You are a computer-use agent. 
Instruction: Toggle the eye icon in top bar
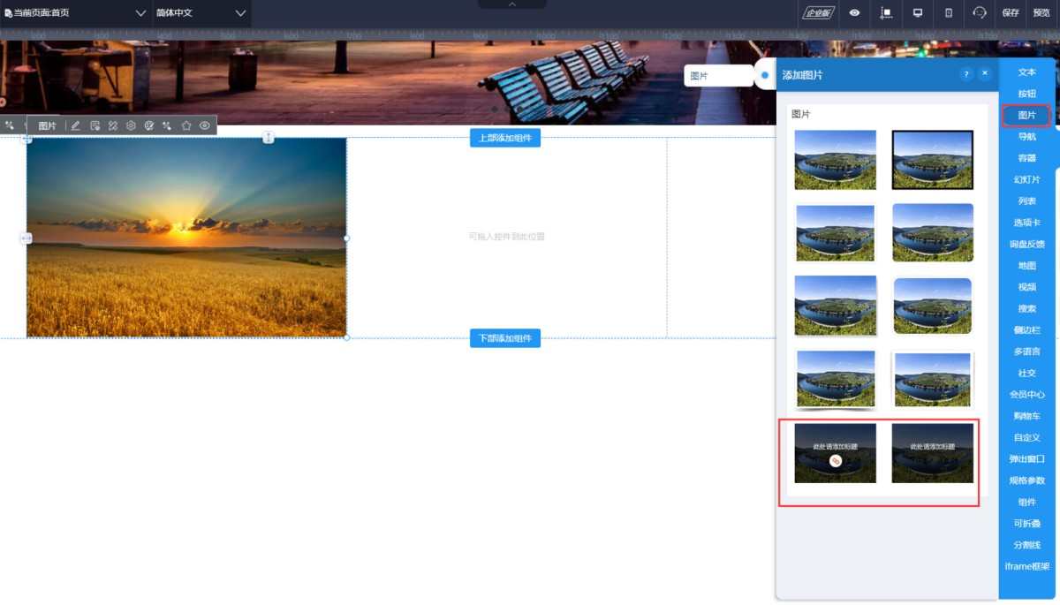click(x=854, y=13)
